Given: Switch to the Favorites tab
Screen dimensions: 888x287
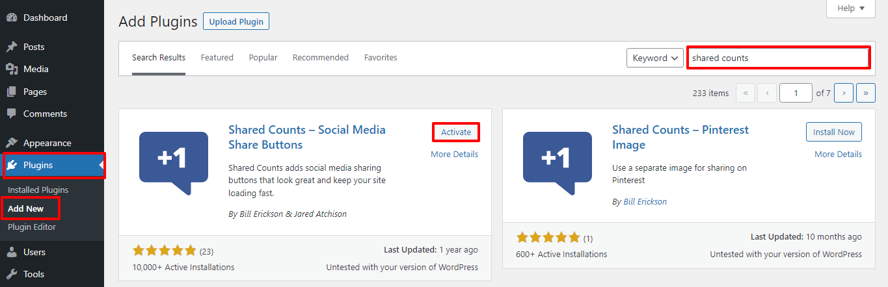Looking at the screenshot, I should pyautogui.click(x=381, y=58).
